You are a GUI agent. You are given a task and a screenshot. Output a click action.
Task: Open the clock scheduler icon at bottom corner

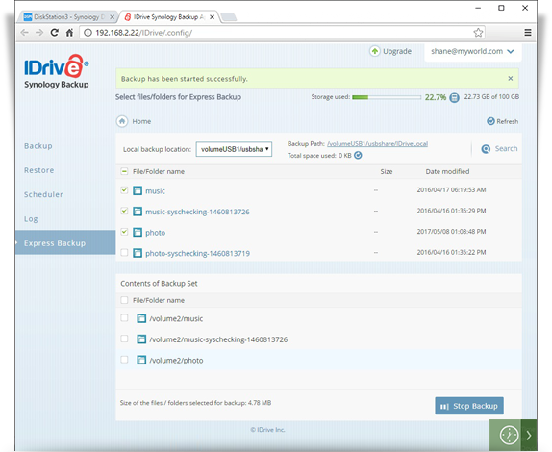509,436
